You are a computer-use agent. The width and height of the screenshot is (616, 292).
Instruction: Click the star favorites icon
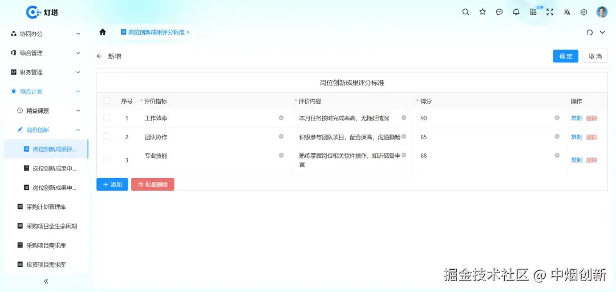click(483, 12)
